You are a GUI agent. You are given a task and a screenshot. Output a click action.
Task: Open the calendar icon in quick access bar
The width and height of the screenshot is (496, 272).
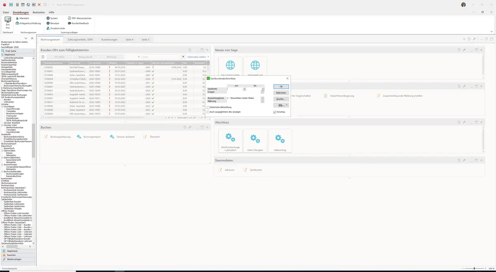pyautogui.click(x=23, y=5)
